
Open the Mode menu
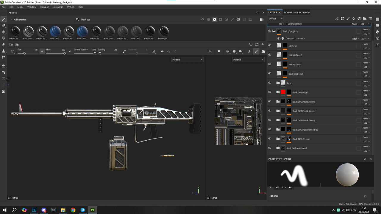click(x=21, y=7)
